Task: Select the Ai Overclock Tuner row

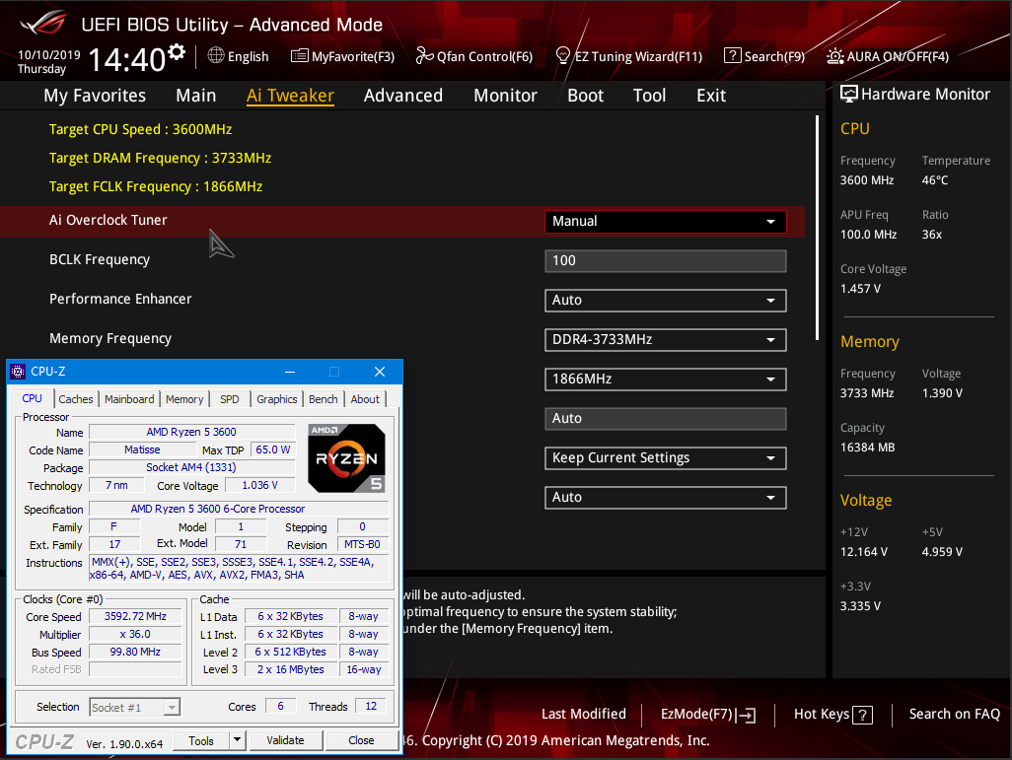Action: pyautogui.click(x=402, y=221)
